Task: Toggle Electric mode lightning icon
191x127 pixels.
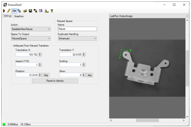Action: coord(9,11)
